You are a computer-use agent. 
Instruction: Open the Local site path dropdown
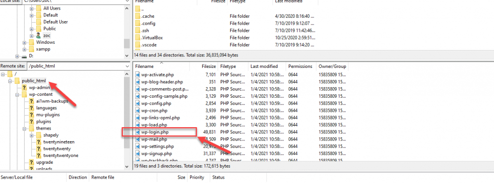point(127,1)
